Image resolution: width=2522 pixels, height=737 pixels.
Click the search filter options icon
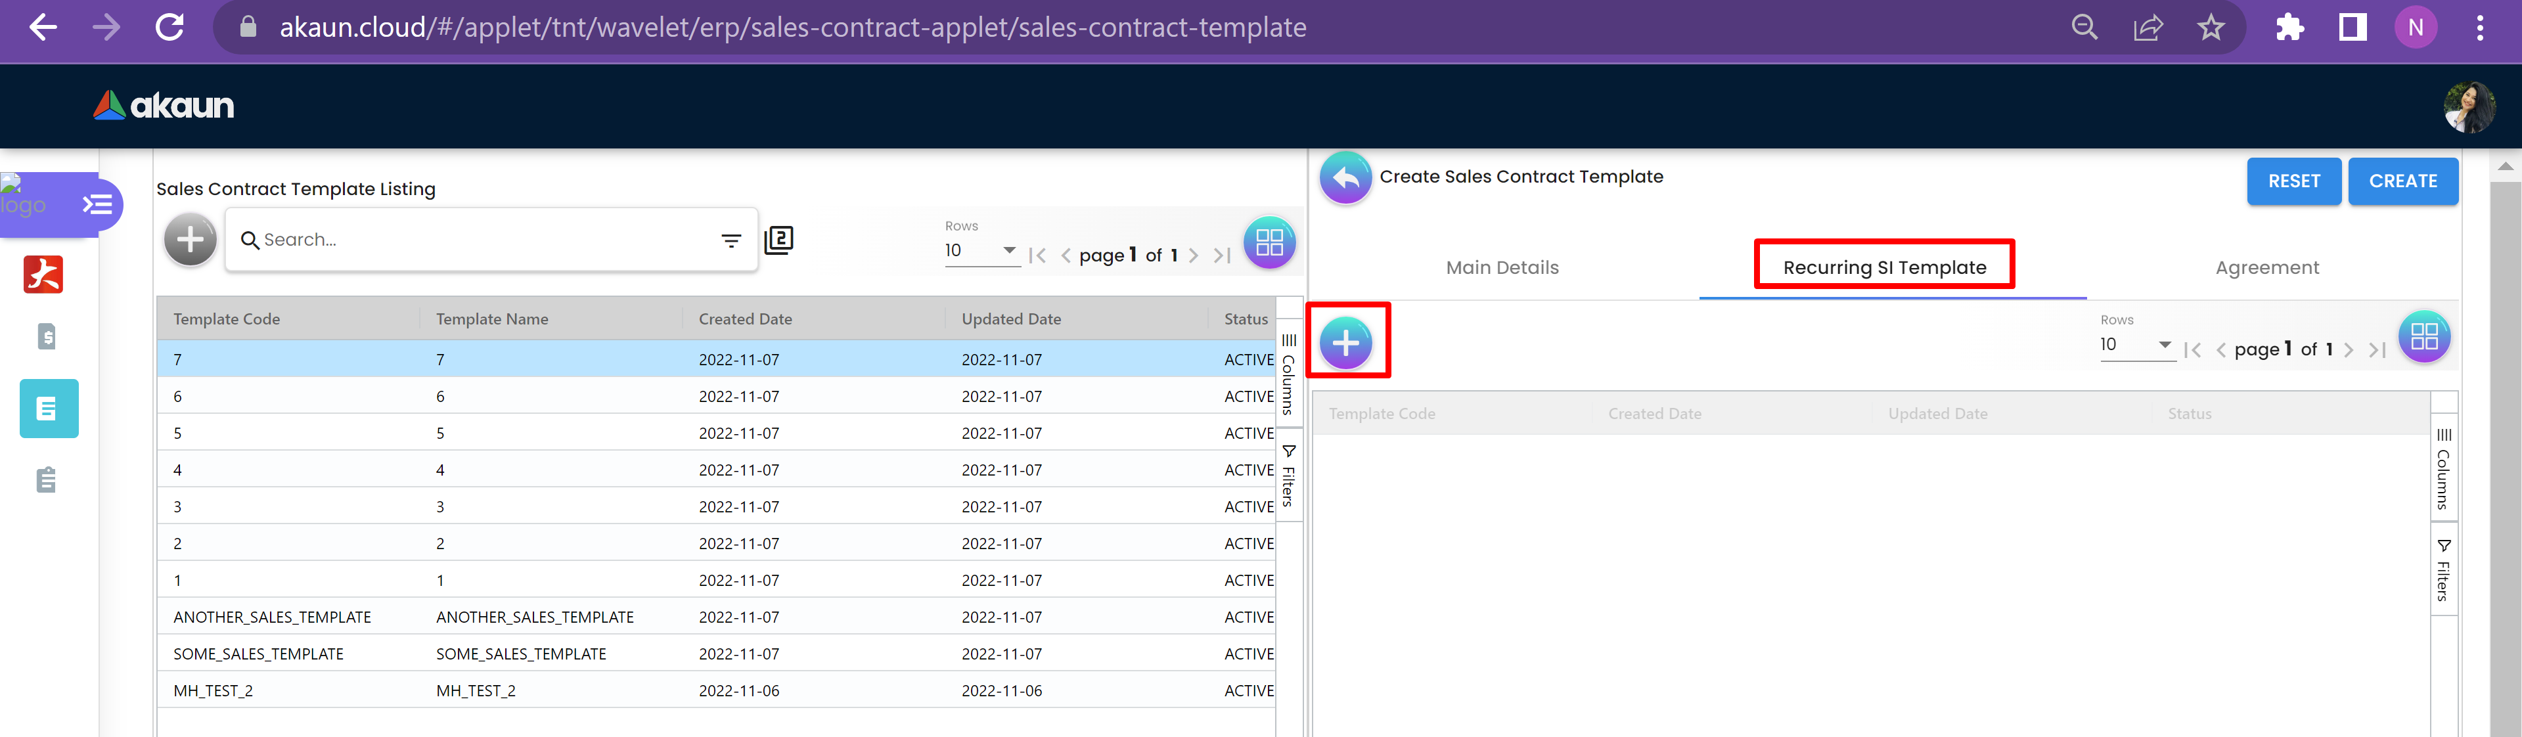coord(731,240)
